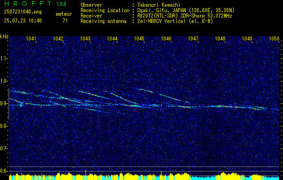The height and width of the screenshot is (180, 283).
Task: Click the tall yellow spike near 1043
Action: [x=85, y=172]
